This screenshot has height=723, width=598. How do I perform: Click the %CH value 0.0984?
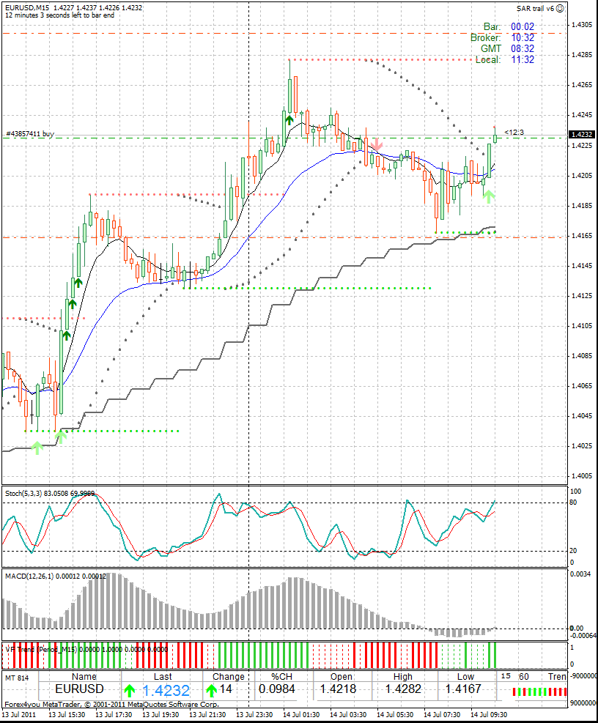coord(277,689)
